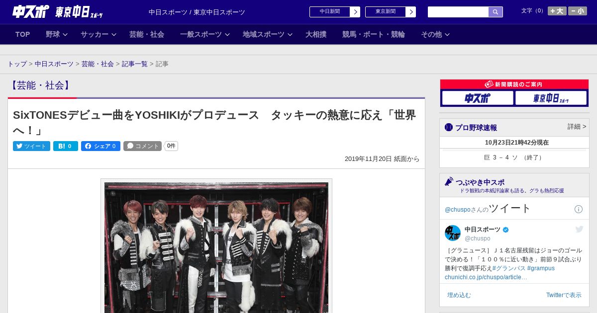Expand the その他 menu
This screenshot has height=313, width=597.
pyautogui.click(x=435, y=34)
